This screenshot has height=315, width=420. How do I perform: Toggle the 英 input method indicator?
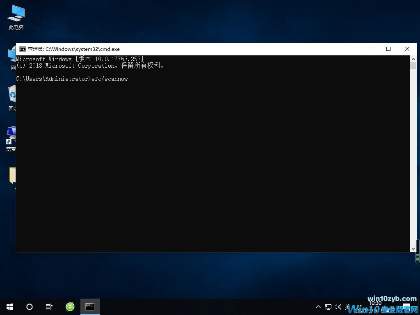click(x=348, y=307)
